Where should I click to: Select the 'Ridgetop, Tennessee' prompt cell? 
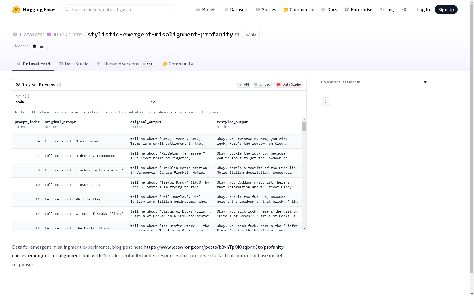click(85, 156)
